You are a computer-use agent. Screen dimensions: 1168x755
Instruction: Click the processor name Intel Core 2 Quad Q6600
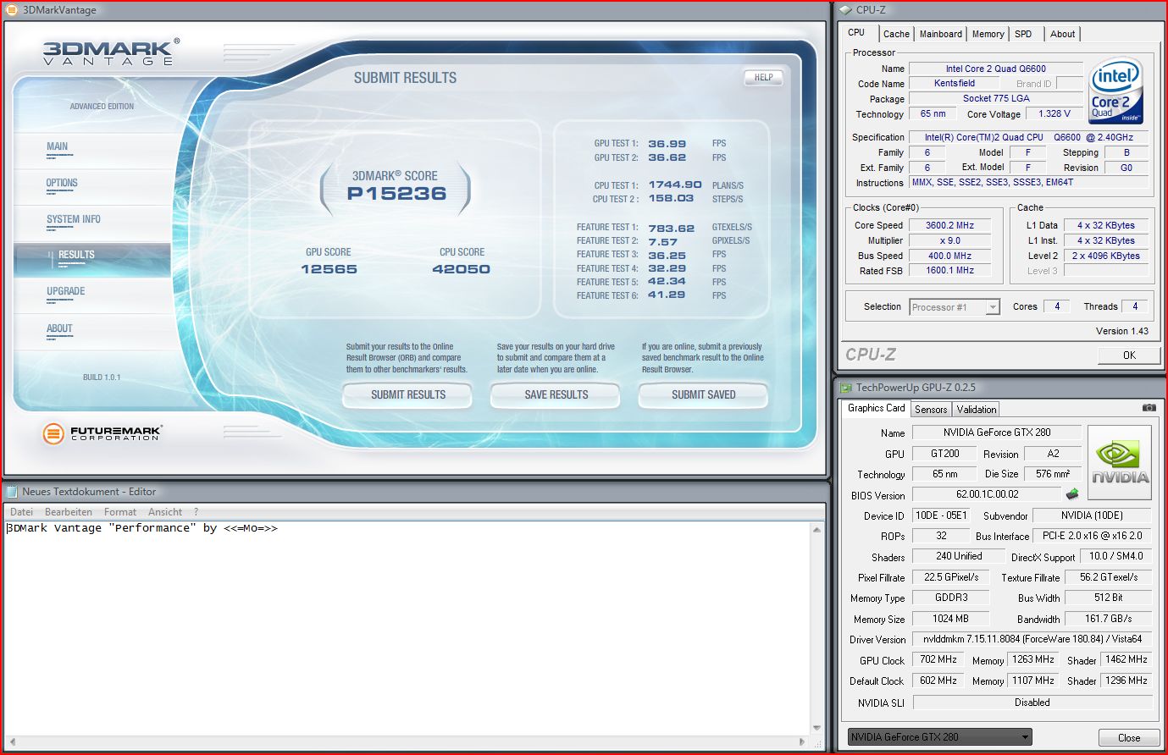996,69
